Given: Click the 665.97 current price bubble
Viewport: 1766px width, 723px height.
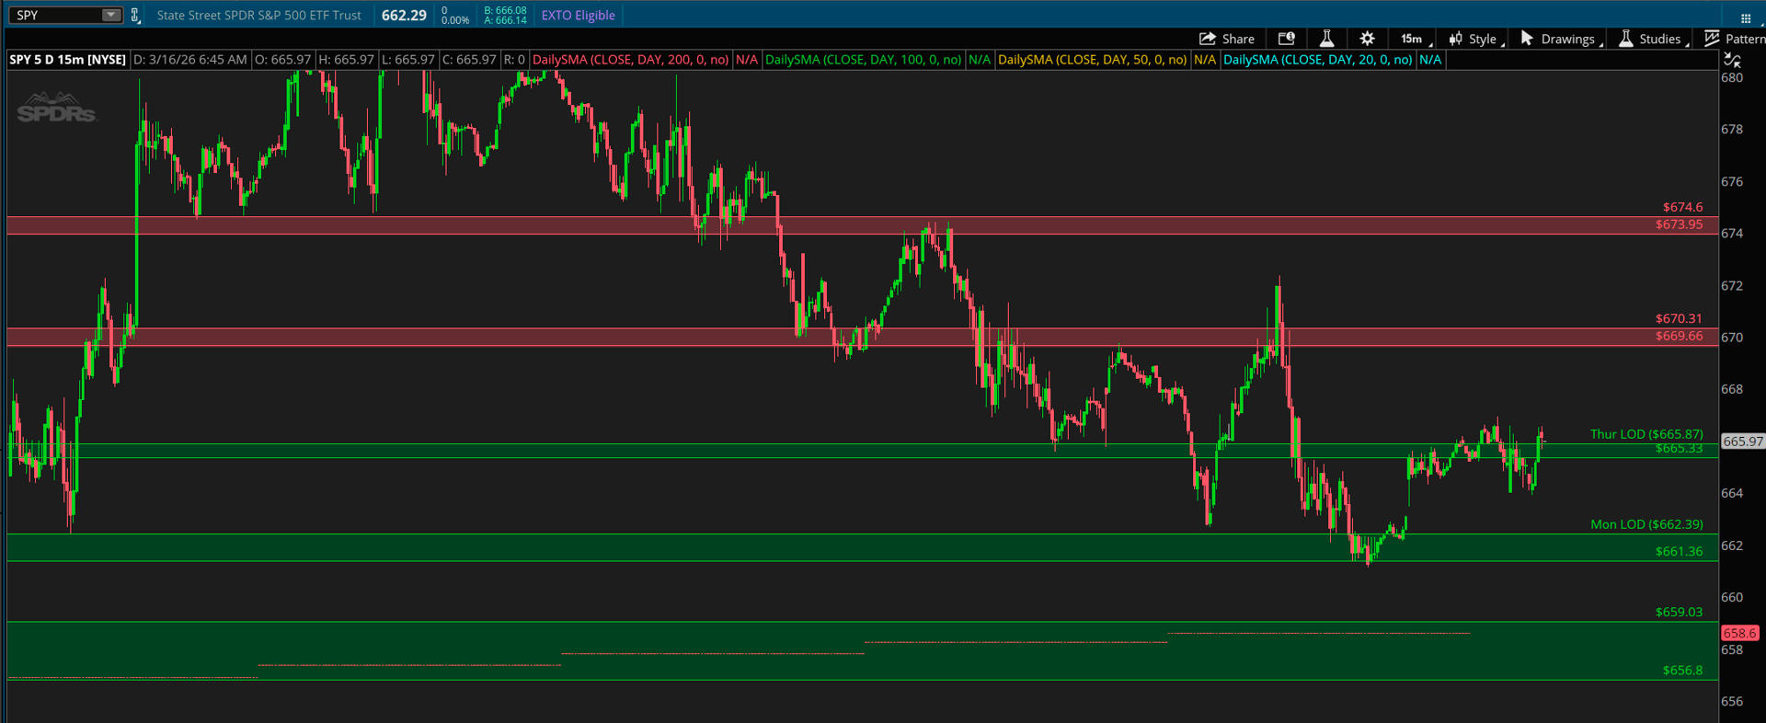Looking at the screenshot, I should pos(1742,442).
